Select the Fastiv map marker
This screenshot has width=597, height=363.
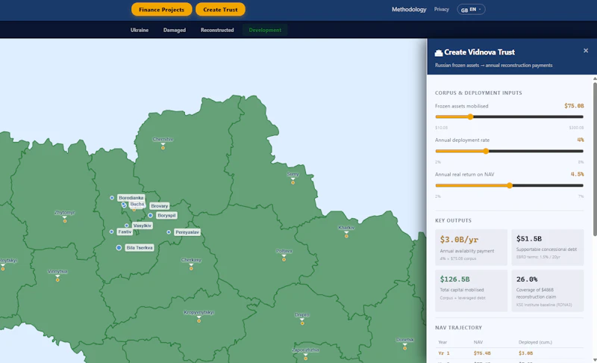click(111, 232)
